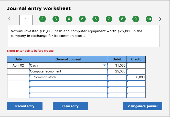Click the 25,000 debit cell
This screenshot has width=170, height=117.
[117, 71]
